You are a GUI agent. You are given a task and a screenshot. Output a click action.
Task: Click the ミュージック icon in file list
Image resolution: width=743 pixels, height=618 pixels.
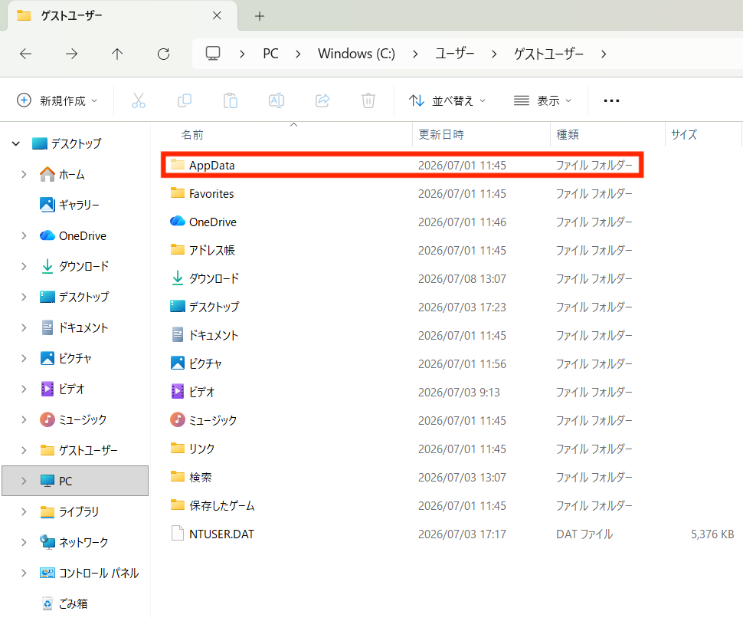click(178, 419)
